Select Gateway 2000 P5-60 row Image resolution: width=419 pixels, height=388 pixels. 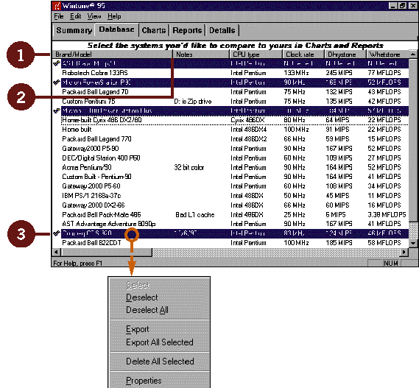pyautogui.click(x=235, y=186)
